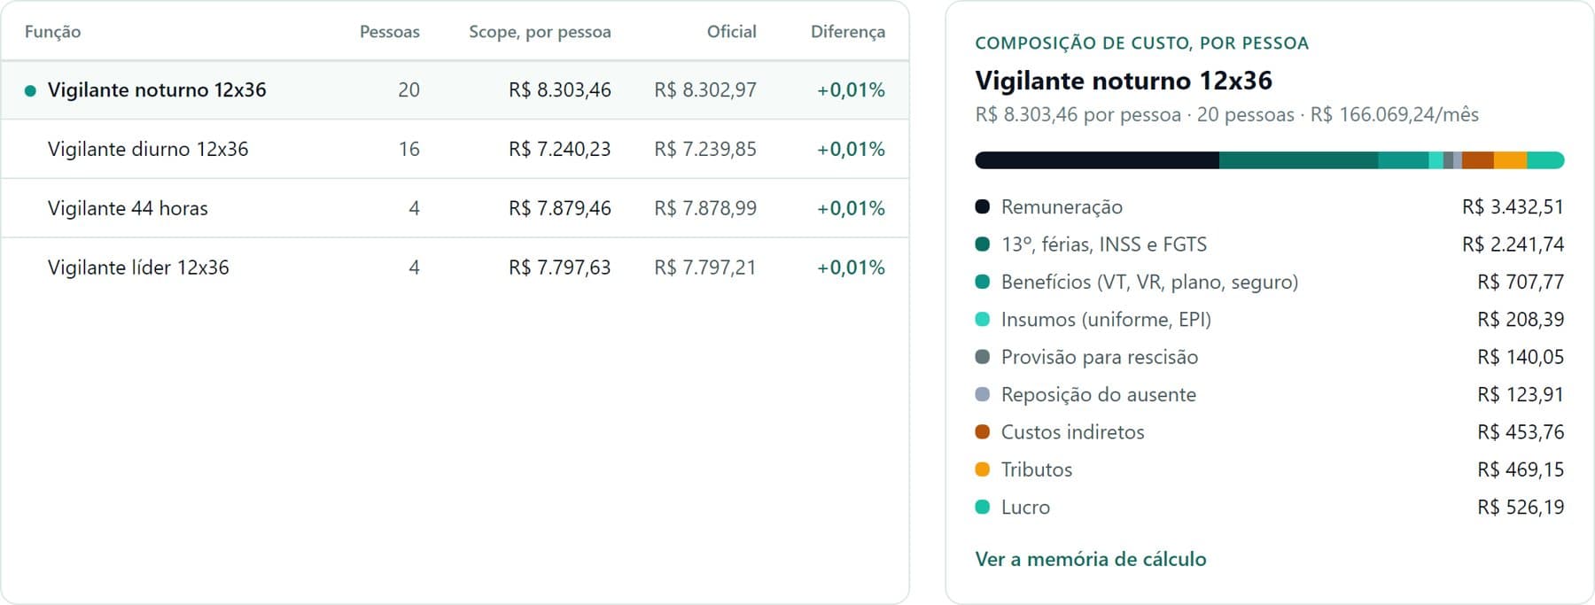
Task: Click the dark green '13º, férias, INSS e FGTS' dot
Action: coord(982,244)
